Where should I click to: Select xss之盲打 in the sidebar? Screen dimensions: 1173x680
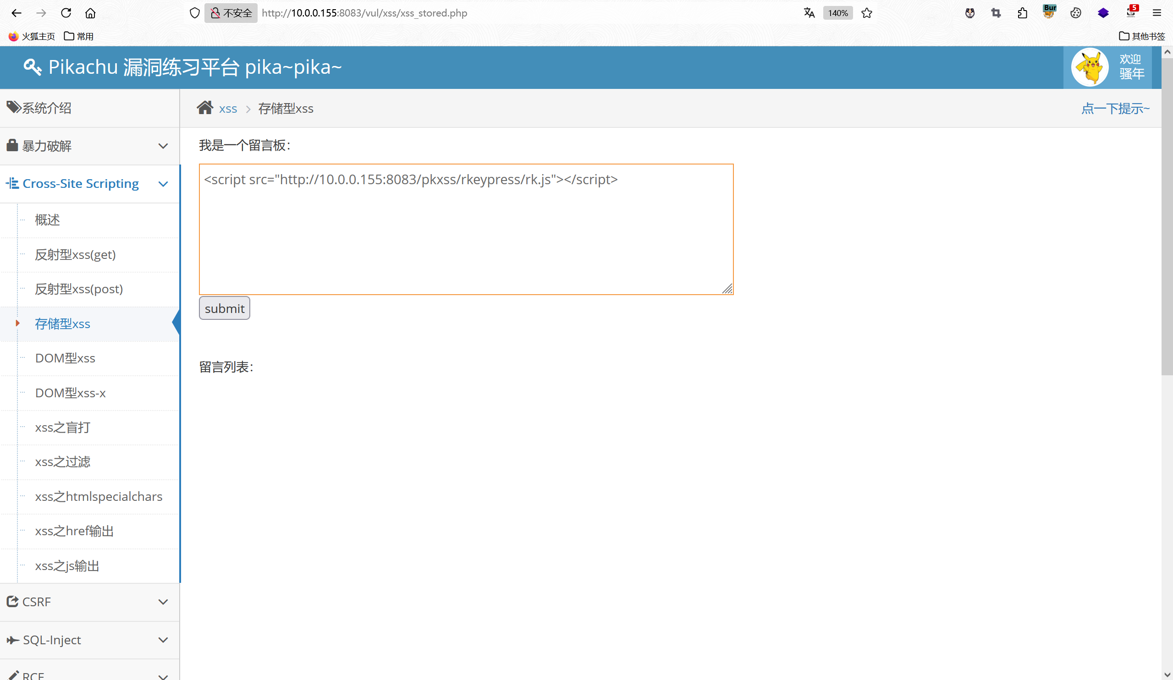pos(62,427)
